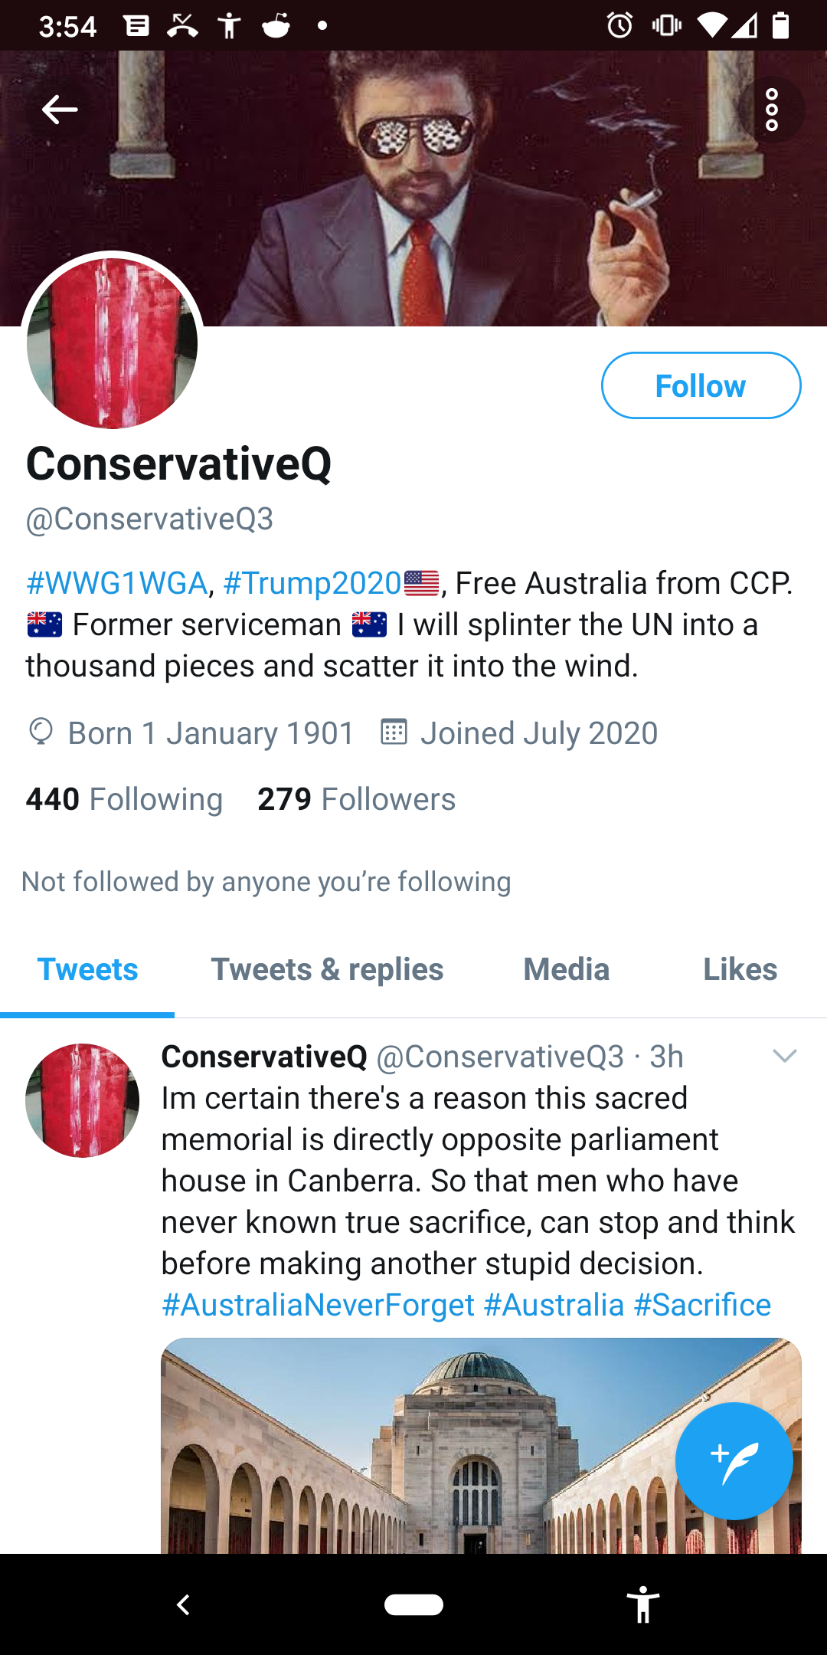
Task: View the 279 Followers list
Action: (x=356, y=799)
